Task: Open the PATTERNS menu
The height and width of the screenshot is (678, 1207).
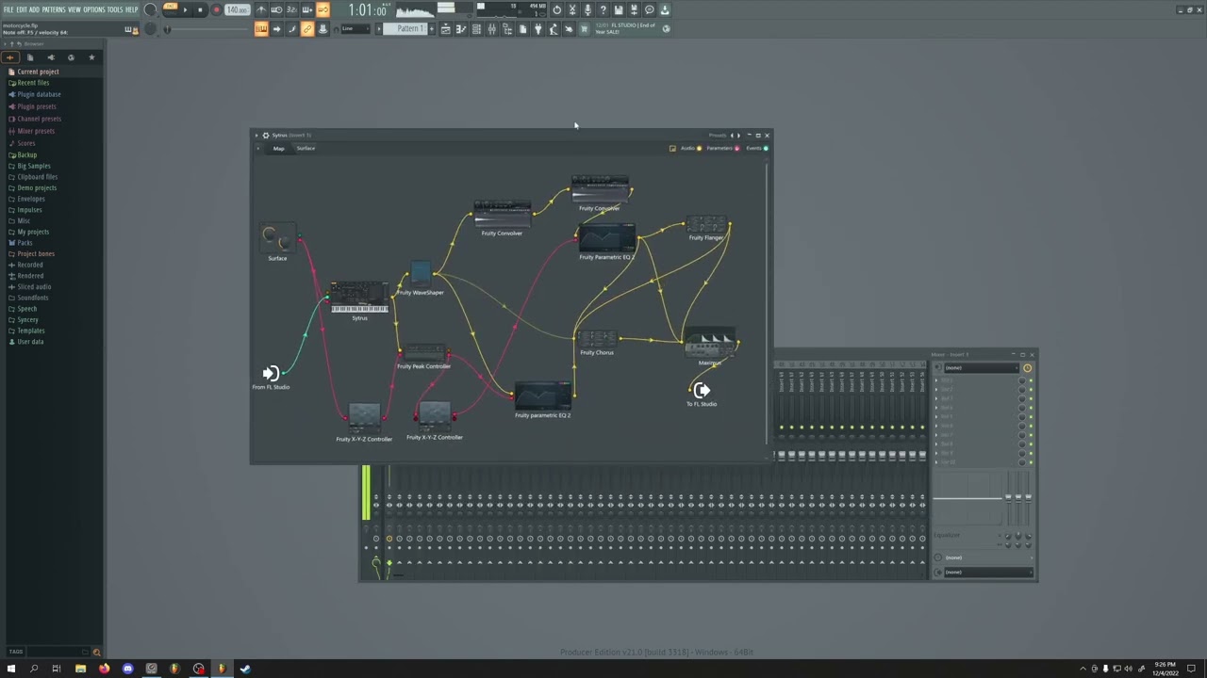Action: click(54, 9)
